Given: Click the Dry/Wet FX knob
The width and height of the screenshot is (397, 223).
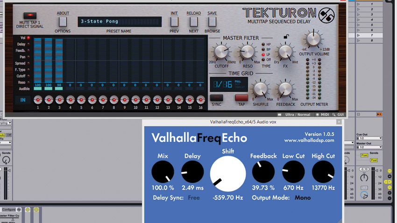Looking at the screenshot, I should (x=285, y=52).
